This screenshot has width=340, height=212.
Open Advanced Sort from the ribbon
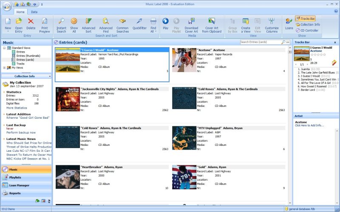pos(88,21)
